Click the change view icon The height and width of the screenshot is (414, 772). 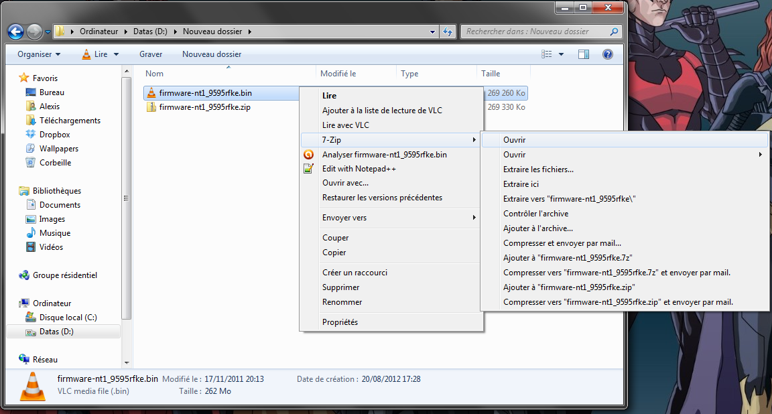pos(547,54)
